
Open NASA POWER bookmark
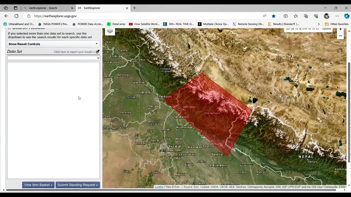pos(53,24)
